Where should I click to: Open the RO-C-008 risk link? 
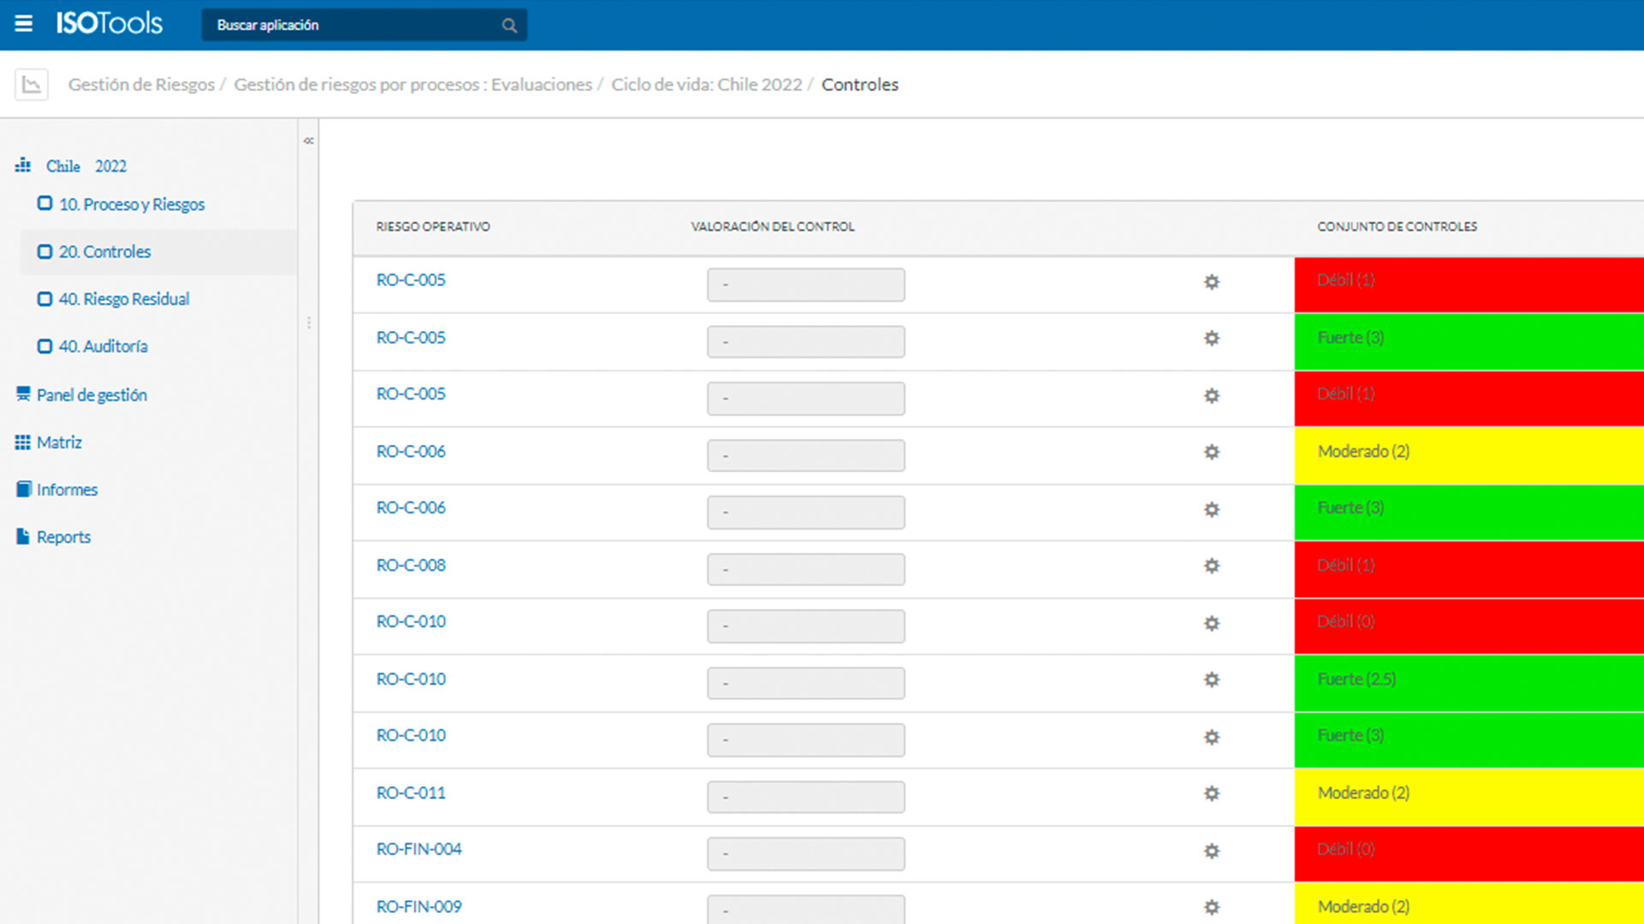click(411, 565)
